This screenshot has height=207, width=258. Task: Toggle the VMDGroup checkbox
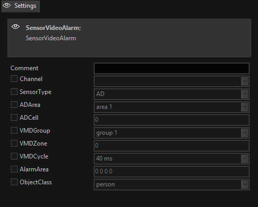(14, 131)
